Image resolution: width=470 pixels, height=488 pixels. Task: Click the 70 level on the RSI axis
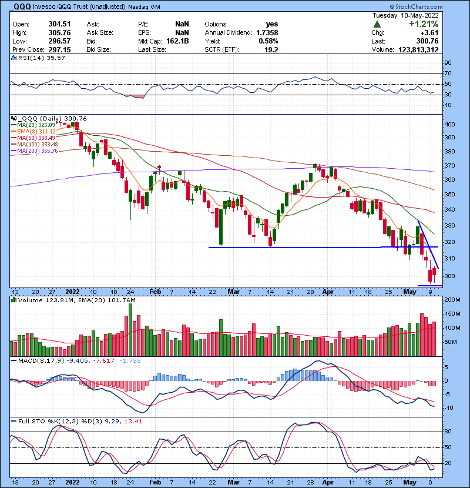448,73
